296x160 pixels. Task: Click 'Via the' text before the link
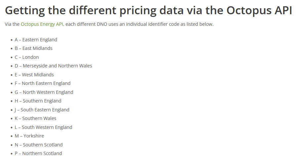point(12,24)
